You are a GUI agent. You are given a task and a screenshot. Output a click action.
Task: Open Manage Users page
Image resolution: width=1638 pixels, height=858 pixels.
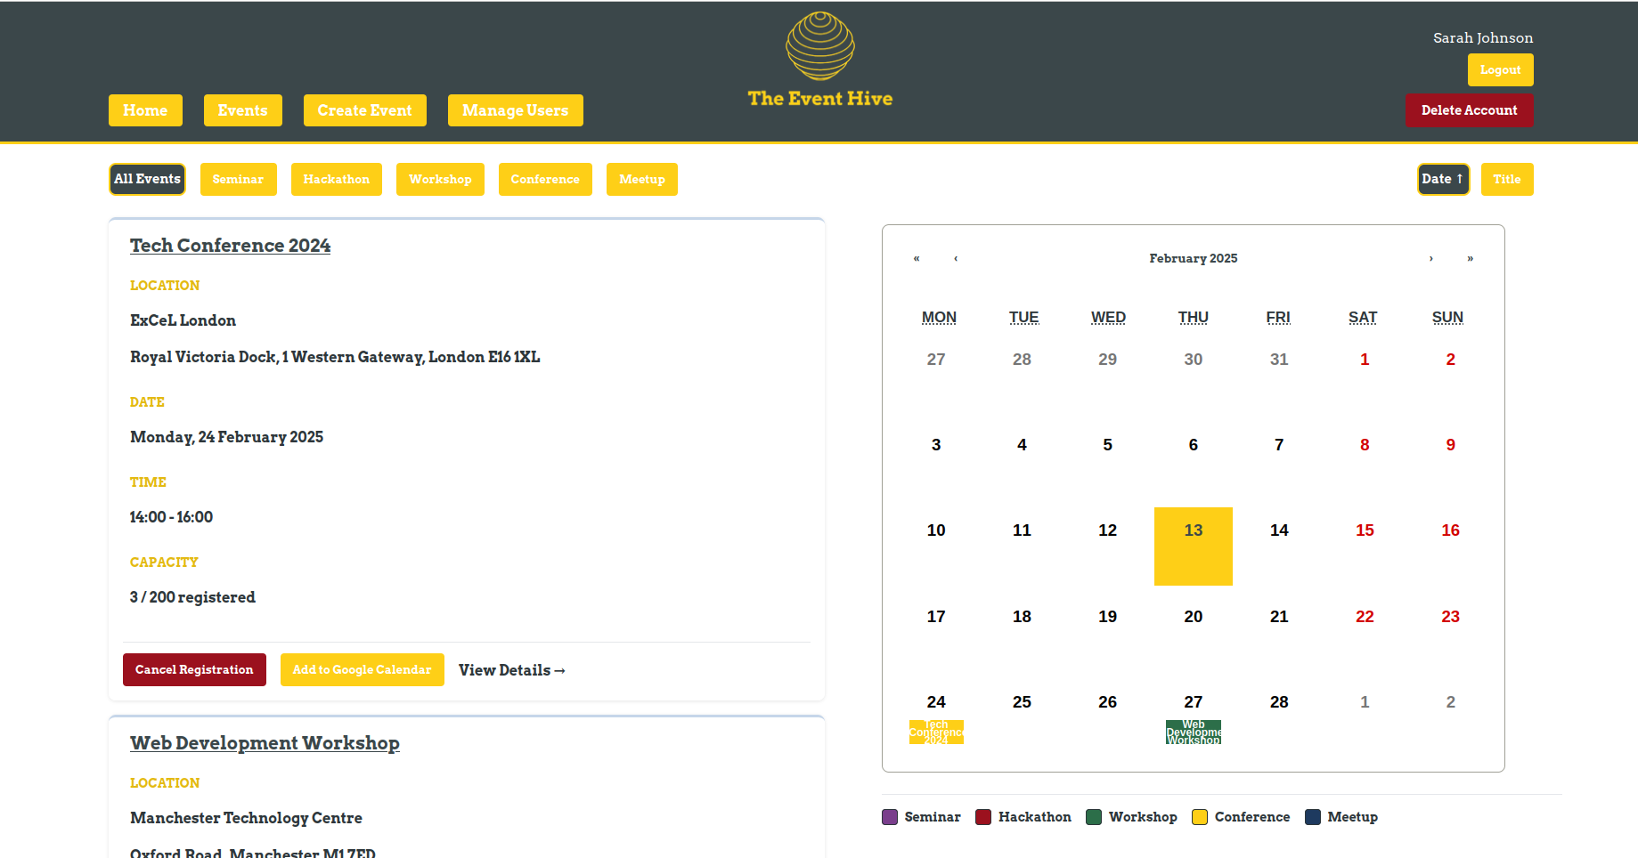515,110
